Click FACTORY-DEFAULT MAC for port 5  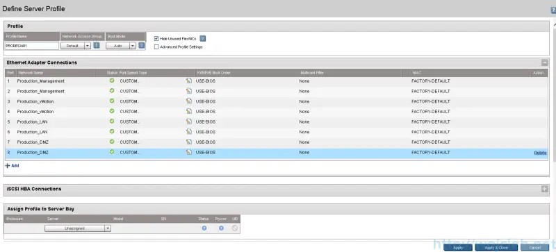[430, 122]
